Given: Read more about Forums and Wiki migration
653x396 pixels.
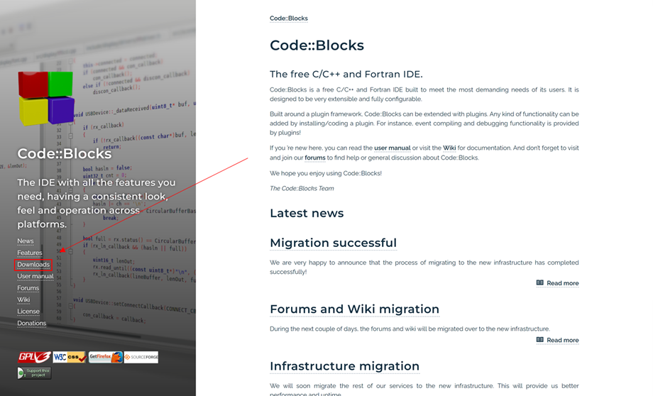Looking at the screenshot, I should (563, 340).
